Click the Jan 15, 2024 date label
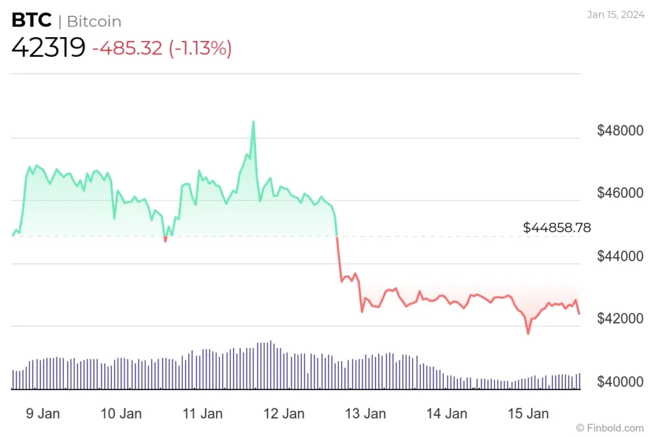The width and height of the screenshot is (655, 437). pos(614,15)
